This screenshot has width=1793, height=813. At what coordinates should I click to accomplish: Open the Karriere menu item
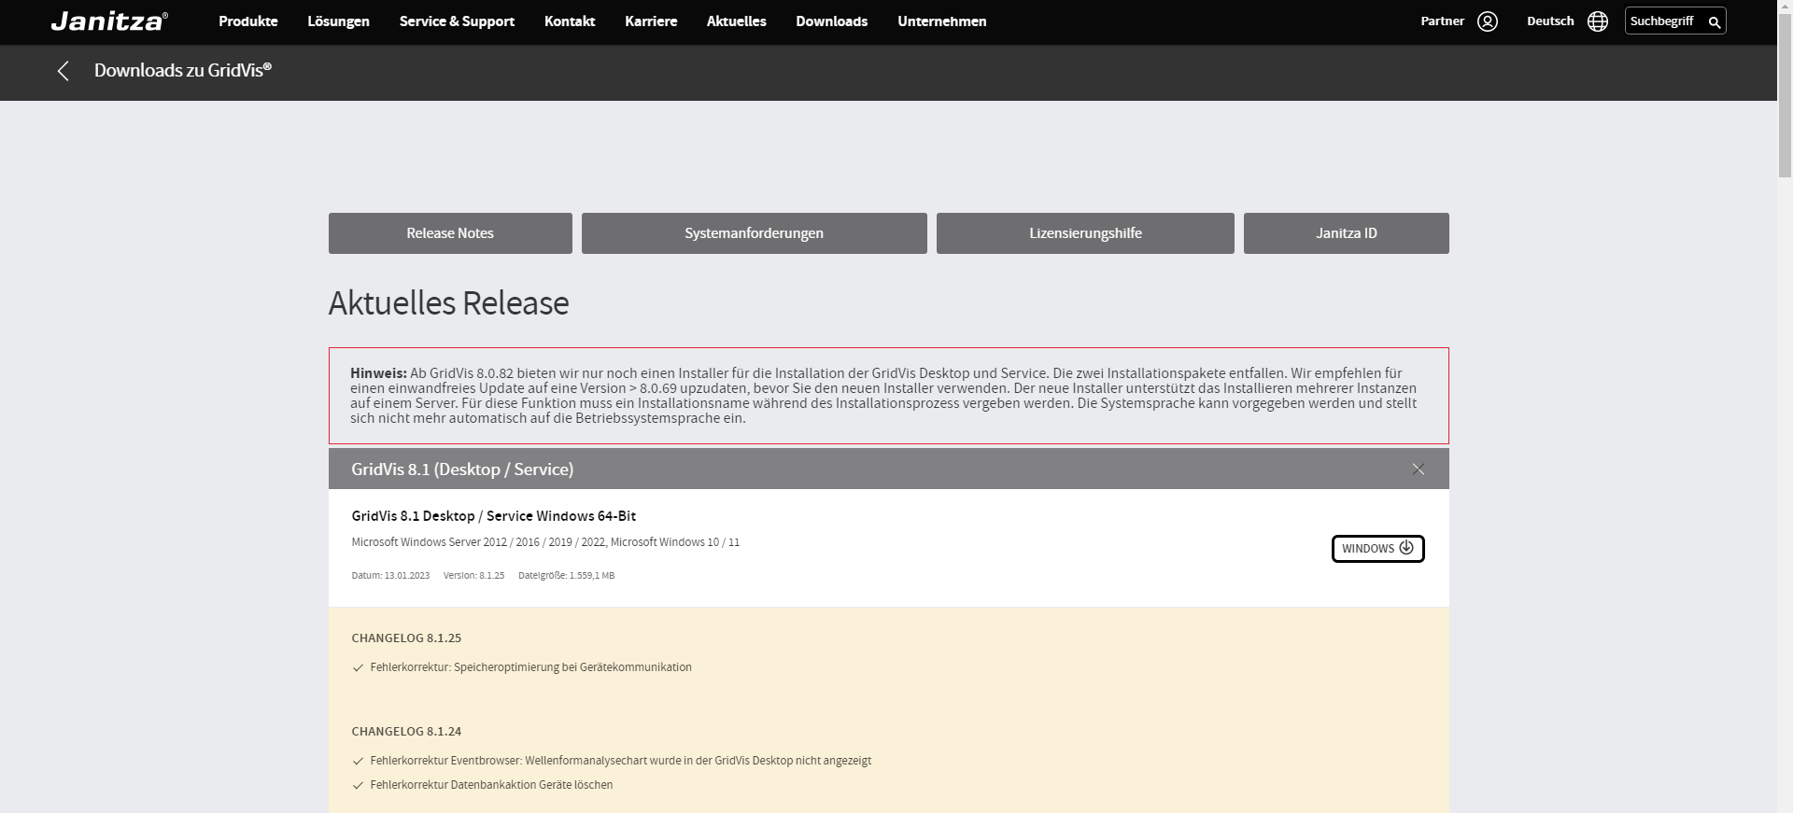(x=651, y=21)
